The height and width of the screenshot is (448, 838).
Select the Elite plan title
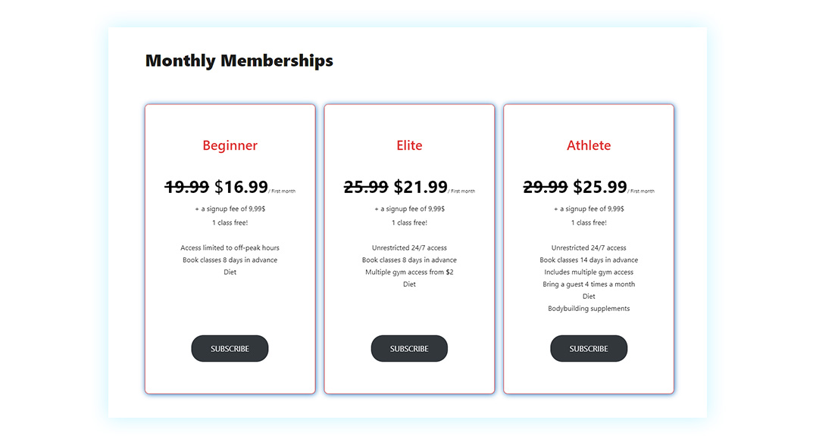coord(409,145)
